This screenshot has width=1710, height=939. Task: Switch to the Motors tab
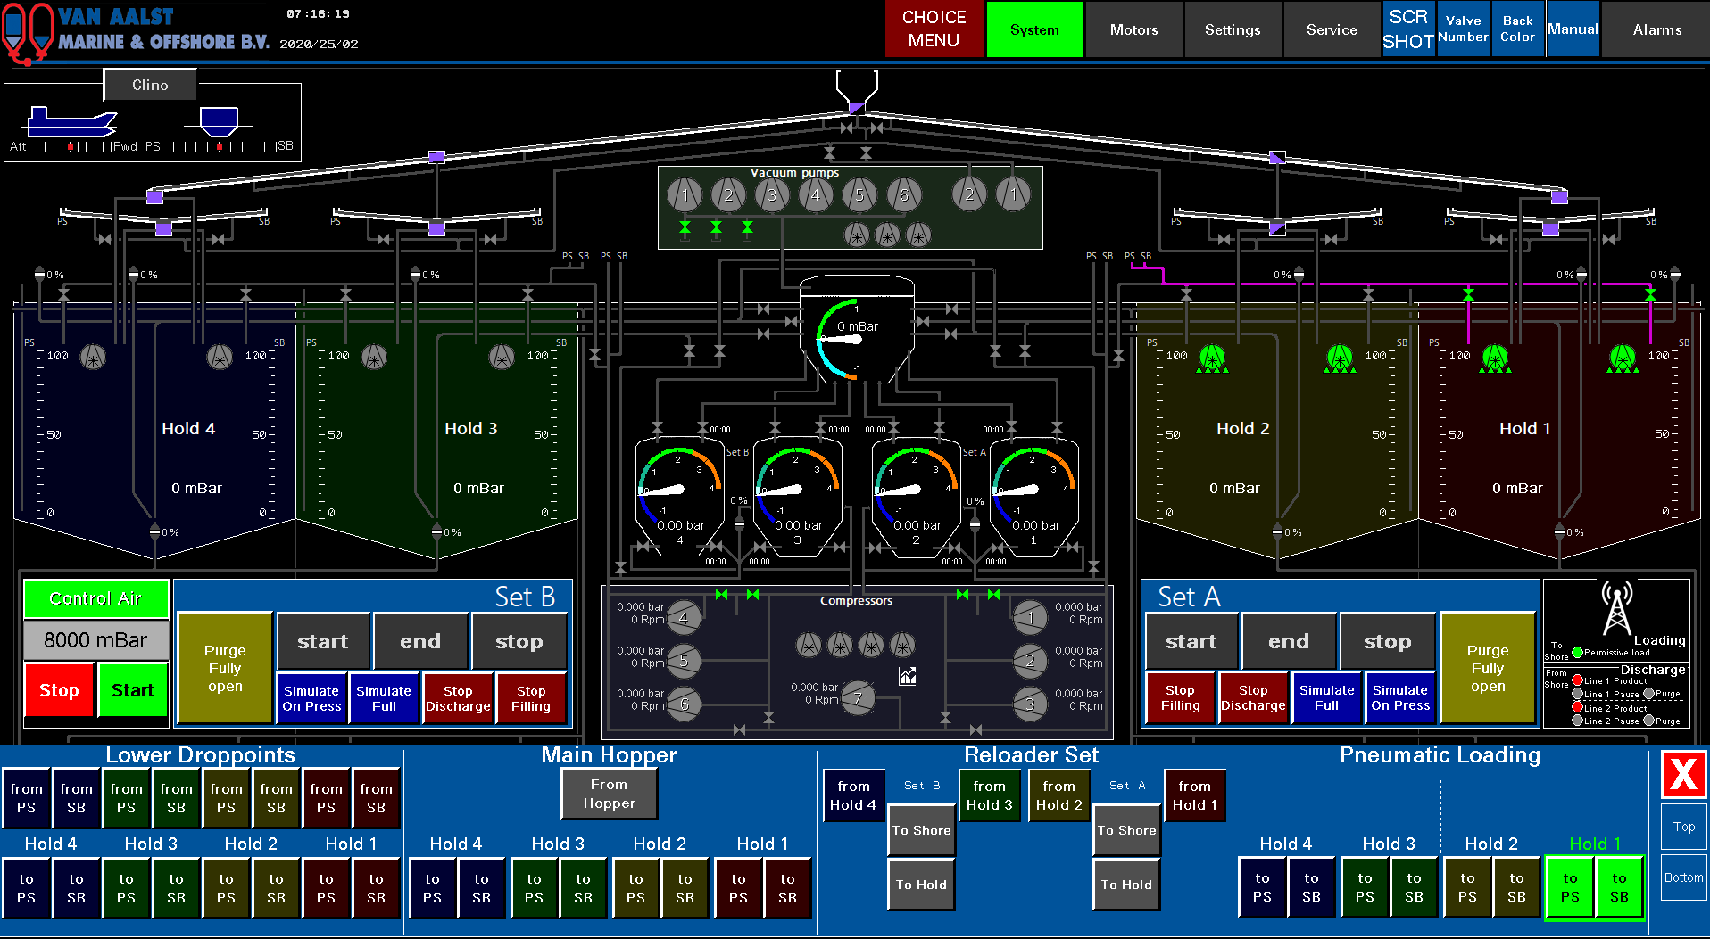point(1133,29)
